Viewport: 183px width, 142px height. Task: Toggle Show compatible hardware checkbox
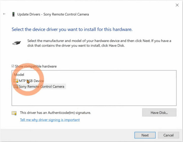[x=13, y=66]
